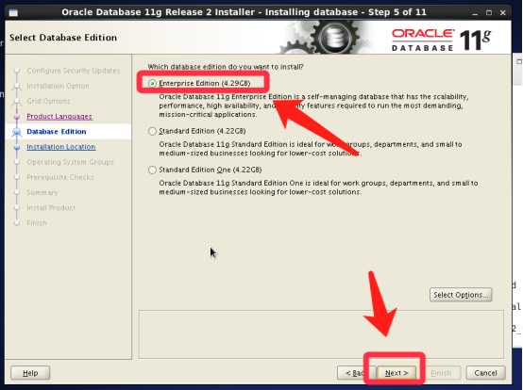The width and height of the screenshot is (523, 390).
Task: Open Help for this step
Action: (30, 373)
